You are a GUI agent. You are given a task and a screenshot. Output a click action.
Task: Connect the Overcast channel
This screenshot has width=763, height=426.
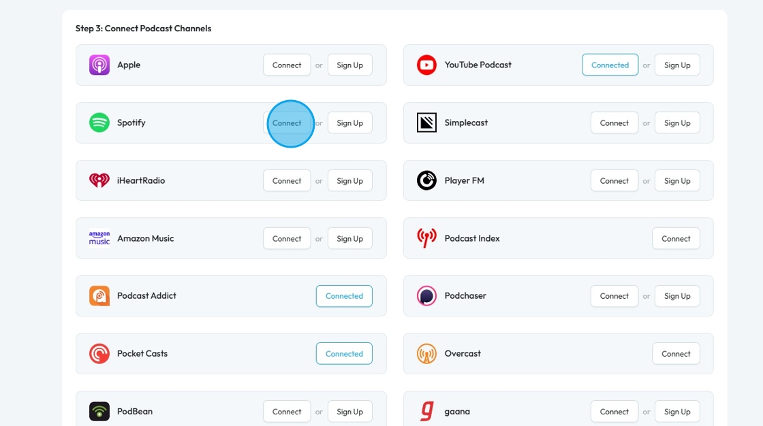676,354
